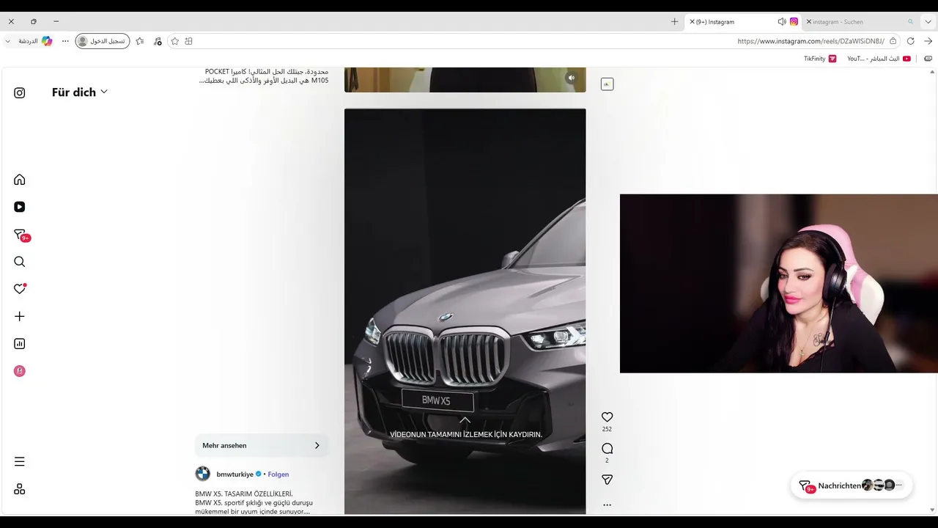
Task: Open favorites bar folder icon
Action: (928, 59)
